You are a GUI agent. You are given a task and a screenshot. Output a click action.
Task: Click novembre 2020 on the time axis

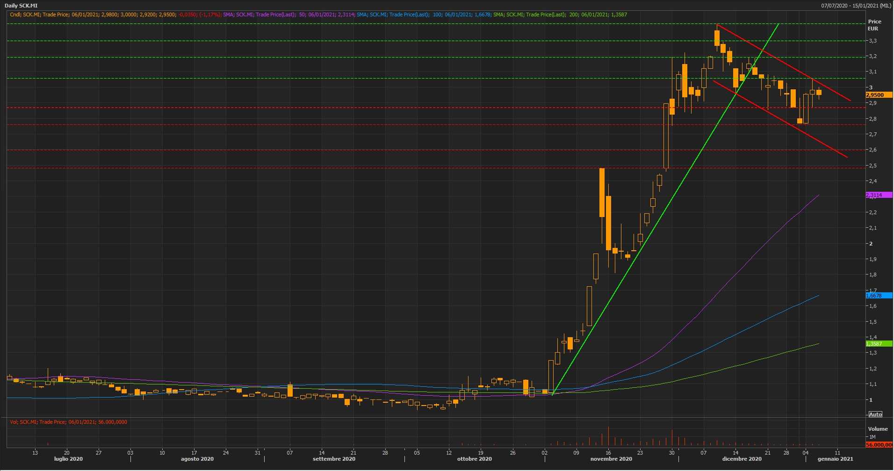click(x=611, y=459)
